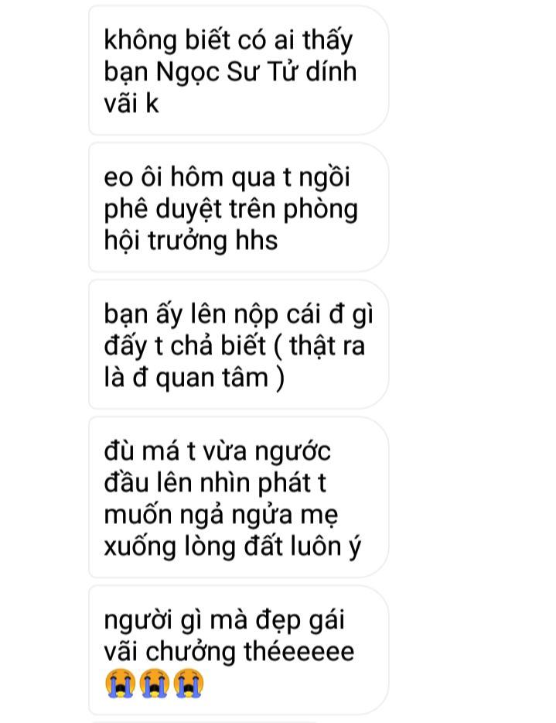Click the text 'đầu lên nhìn phát t'
Screen dimensions: 556x723
click(215, 483)
